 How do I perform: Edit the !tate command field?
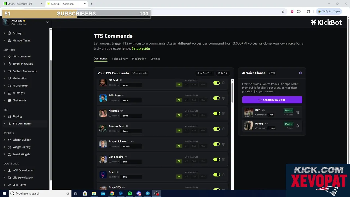pyautogui.click(x=132, y=131)
